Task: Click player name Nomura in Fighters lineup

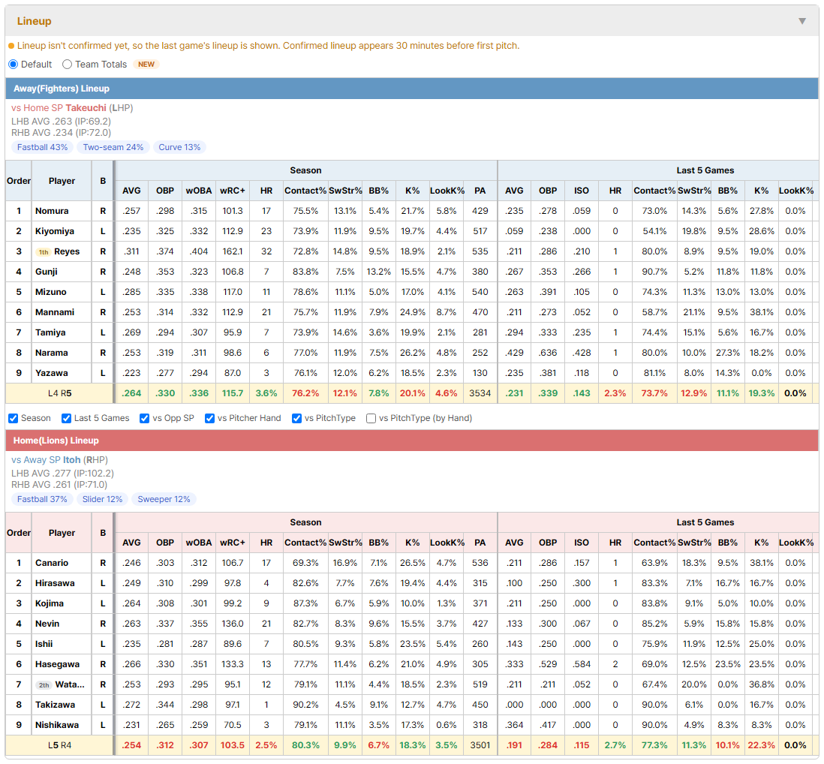Action: point(52,211)
